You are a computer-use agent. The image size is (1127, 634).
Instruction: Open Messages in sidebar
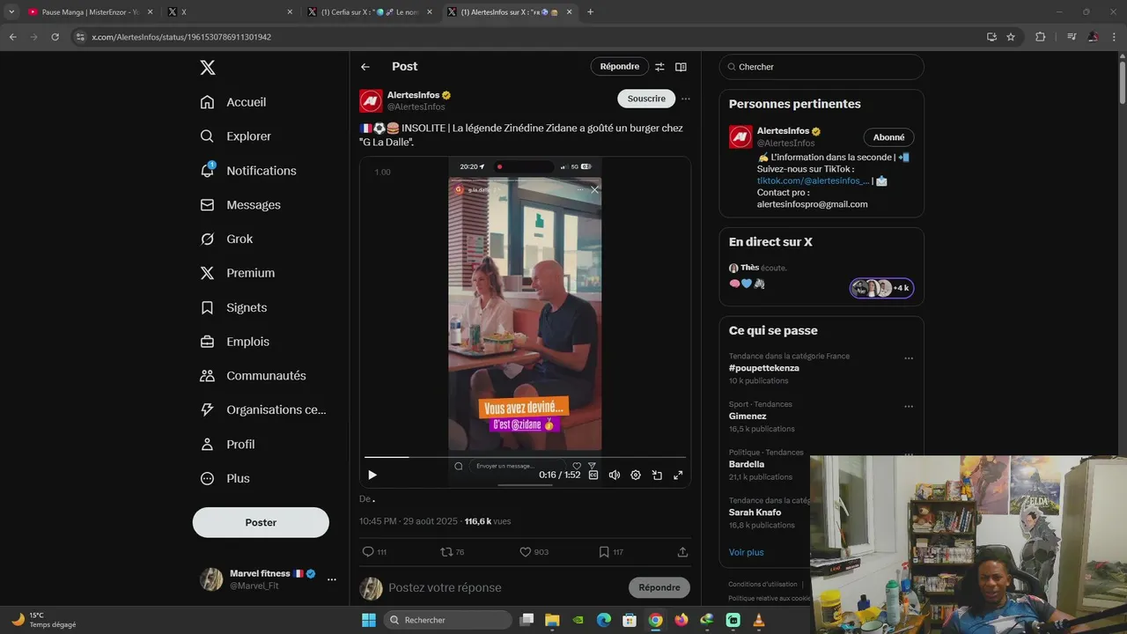tap(240, 205)
